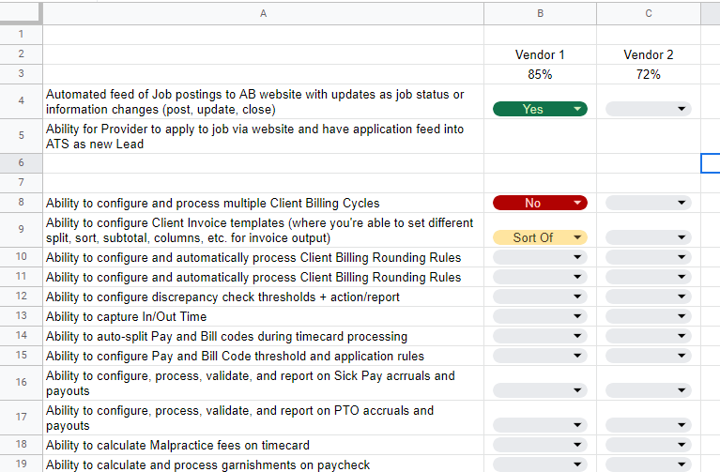Select column B header
This screenshot has width=720, height=472.
click(x=540, y=13)
